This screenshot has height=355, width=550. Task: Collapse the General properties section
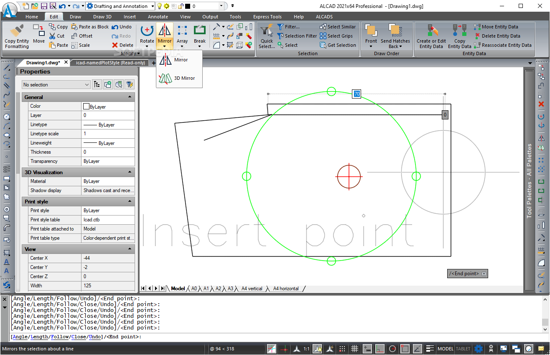click(x=130, y=97)
